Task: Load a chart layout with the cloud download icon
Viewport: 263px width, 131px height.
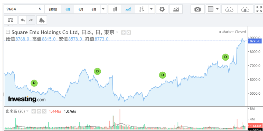Action: click(x=229, y=9)
